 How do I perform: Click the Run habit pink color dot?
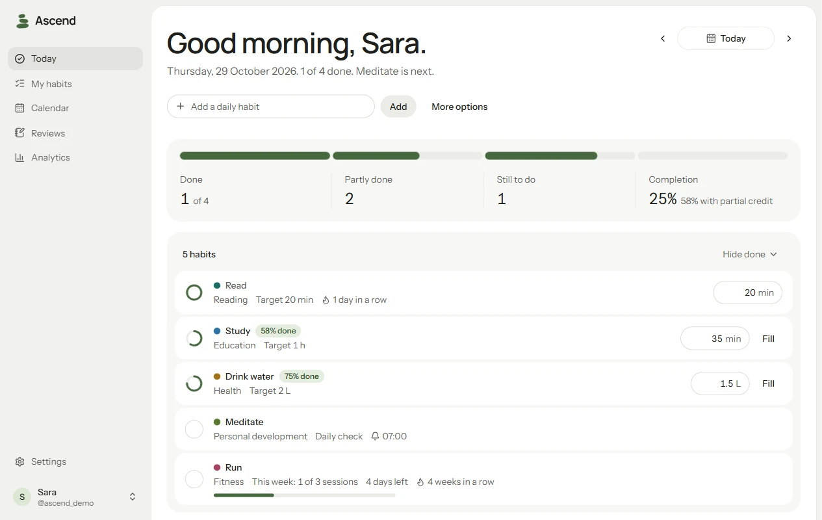pos(217,467)
